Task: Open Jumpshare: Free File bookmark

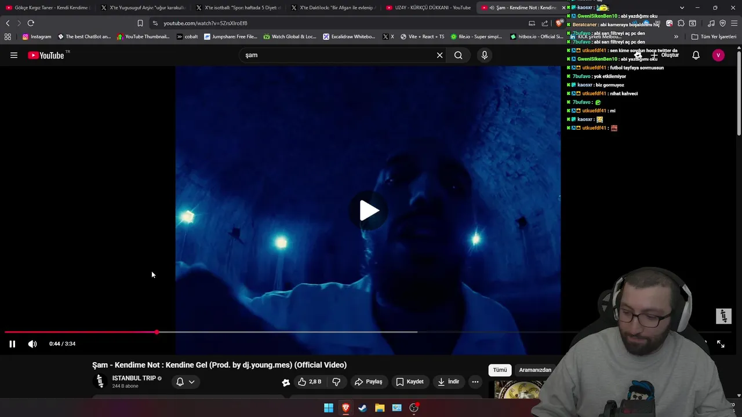Action: click(x=230, y=36)
